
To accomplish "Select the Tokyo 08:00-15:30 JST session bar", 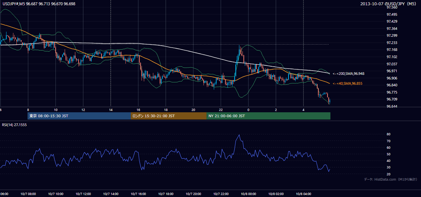I will [x=79, y=116].
